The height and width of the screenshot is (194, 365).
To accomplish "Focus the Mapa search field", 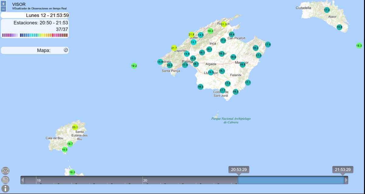I will 35,50.
